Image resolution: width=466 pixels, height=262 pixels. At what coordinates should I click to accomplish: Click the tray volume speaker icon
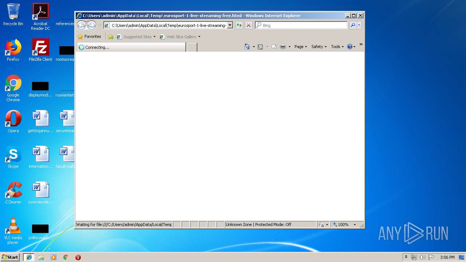(423, 257)
